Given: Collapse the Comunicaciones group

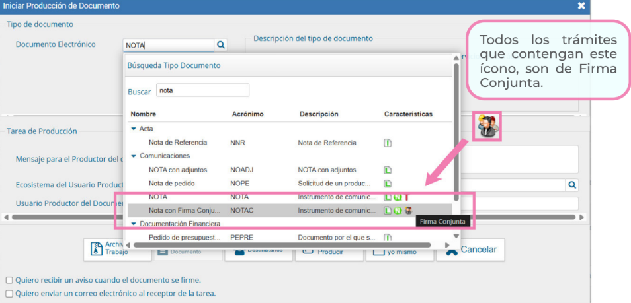Looking at the screenshot, I should pos(134,156).
